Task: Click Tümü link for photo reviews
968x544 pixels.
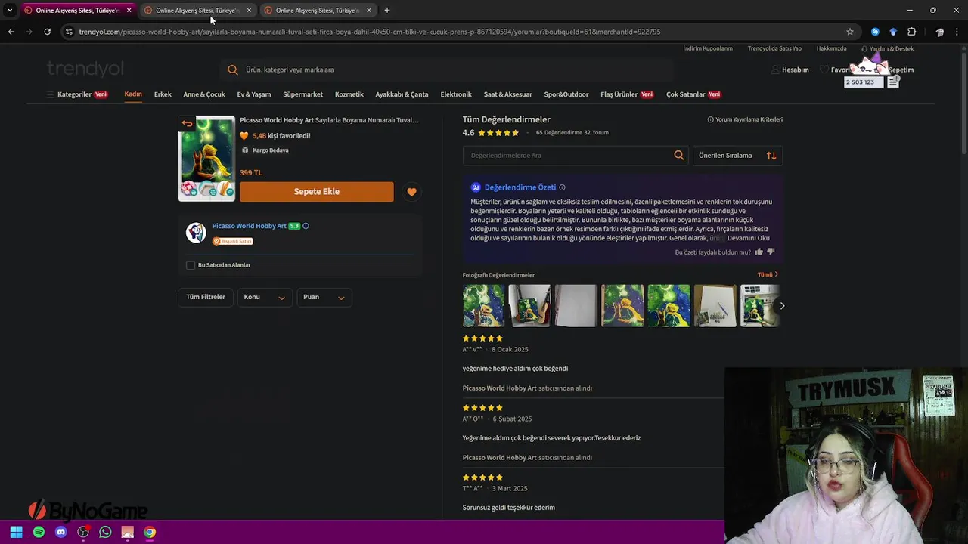Action: (x=768, y=275)
